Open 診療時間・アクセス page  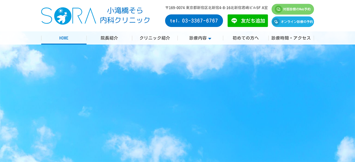pos(291,38)
